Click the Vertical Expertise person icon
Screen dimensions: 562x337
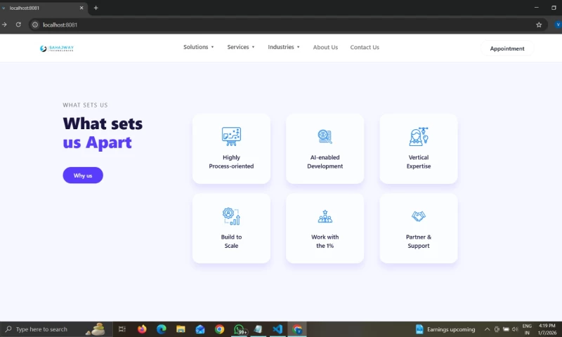419,136
